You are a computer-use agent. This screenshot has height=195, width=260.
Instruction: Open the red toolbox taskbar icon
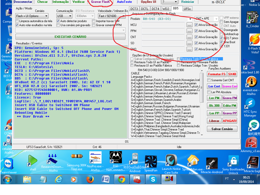coord(137,179)
